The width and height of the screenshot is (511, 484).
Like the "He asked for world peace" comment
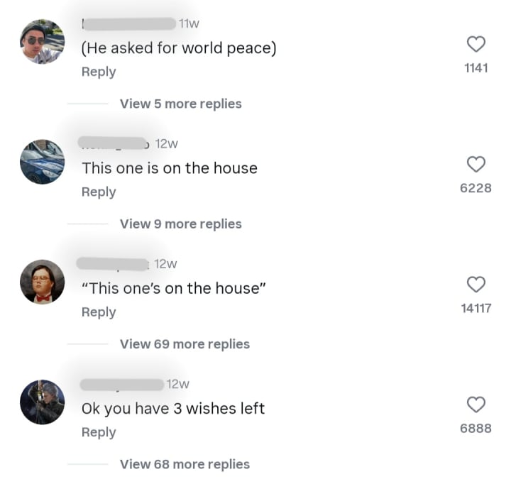[476, 44]
